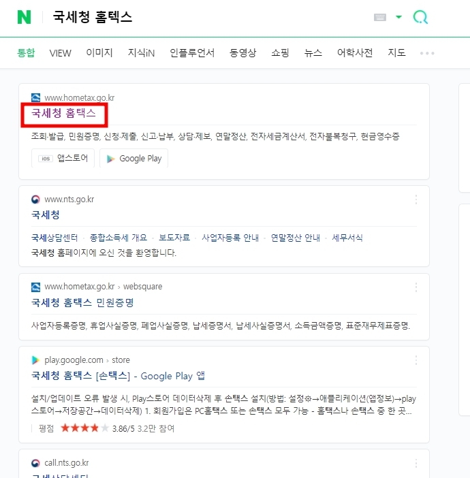The width and height of the screenshot is (470, 478).
Task: Click the www.nts.go.kr URL
Action: click(x=69, y=200)
